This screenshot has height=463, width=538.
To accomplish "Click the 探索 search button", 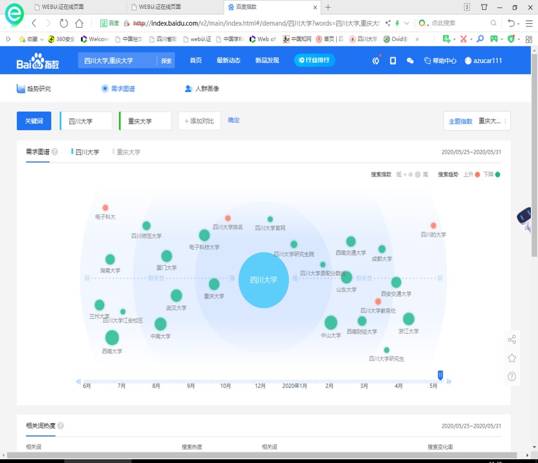I will 166,60.
